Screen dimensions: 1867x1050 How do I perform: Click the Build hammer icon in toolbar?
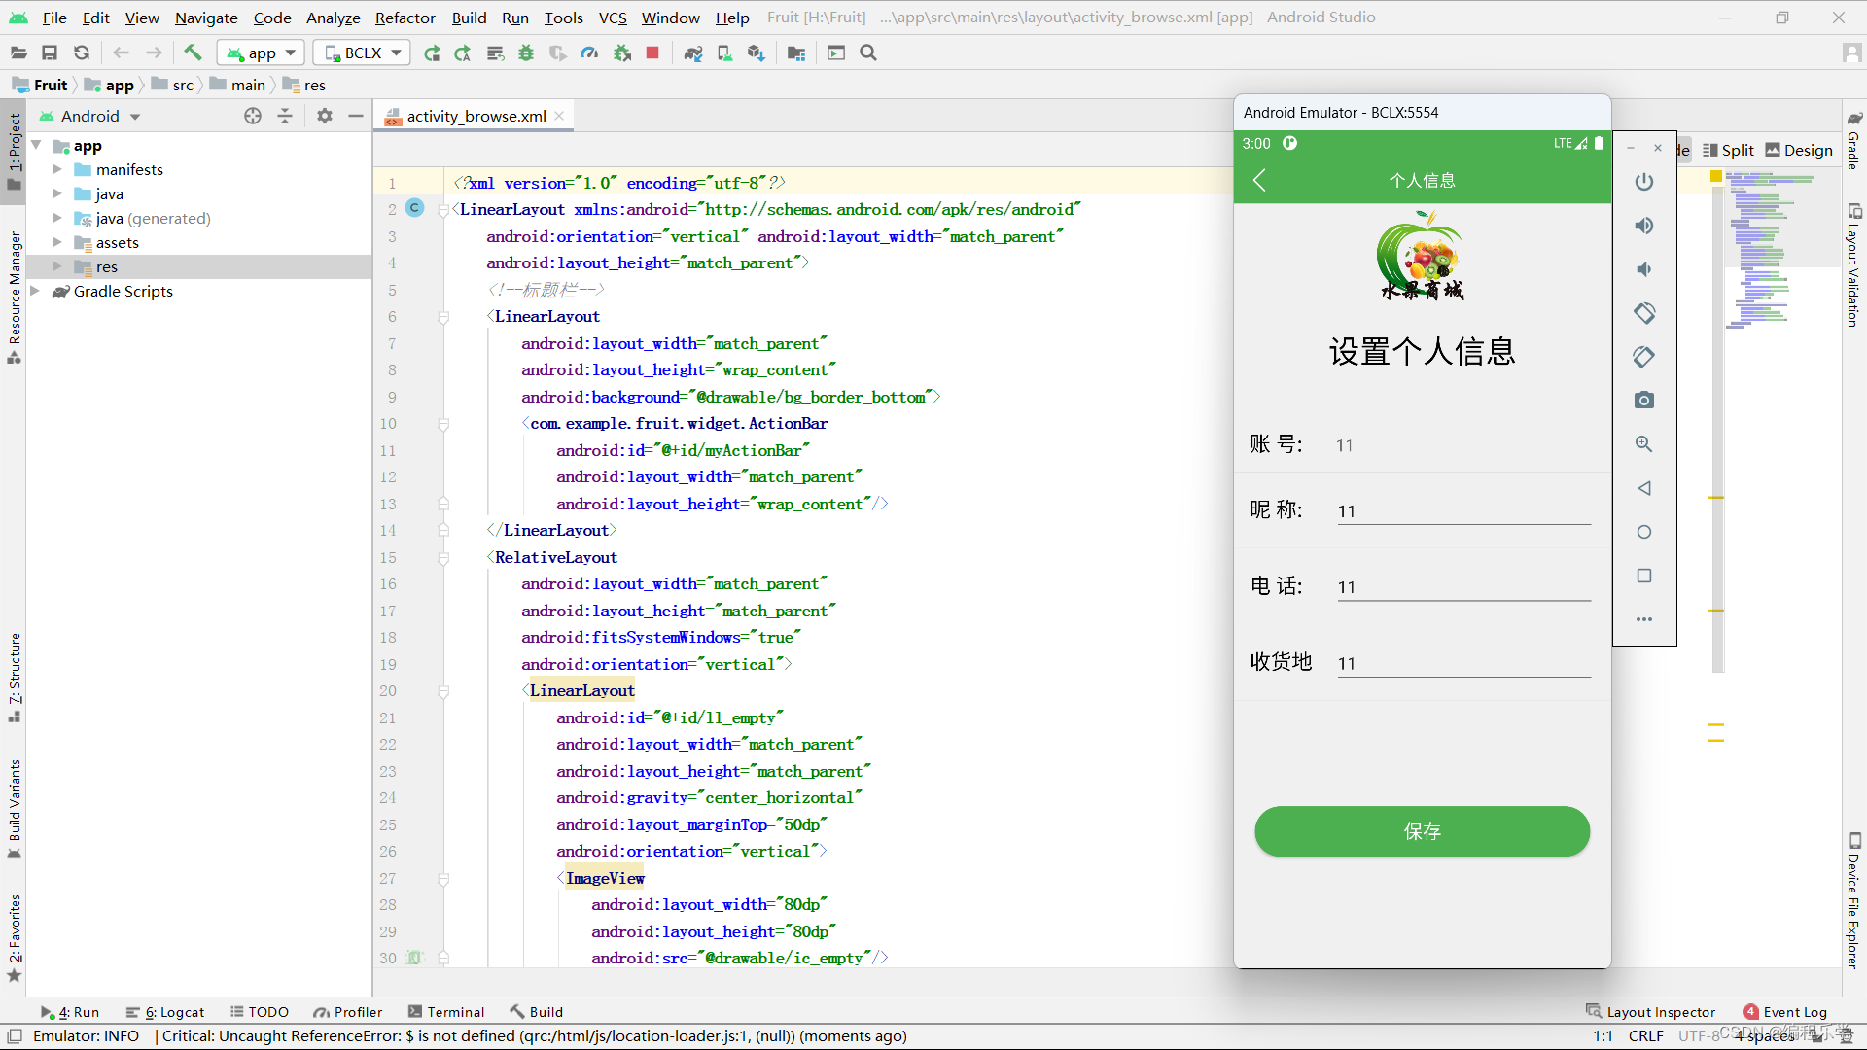193,52
